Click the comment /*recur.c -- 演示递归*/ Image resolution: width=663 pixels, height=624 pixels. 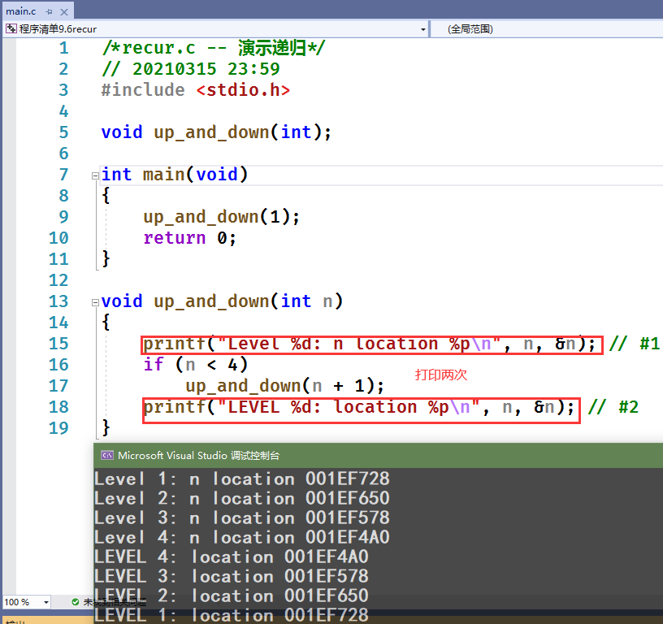tap(214, 48)
